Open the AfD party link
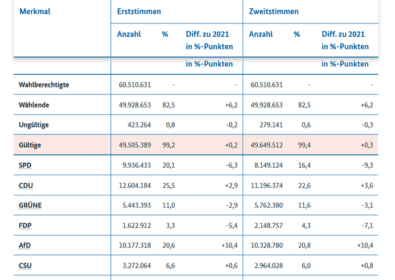 [24, 245]
